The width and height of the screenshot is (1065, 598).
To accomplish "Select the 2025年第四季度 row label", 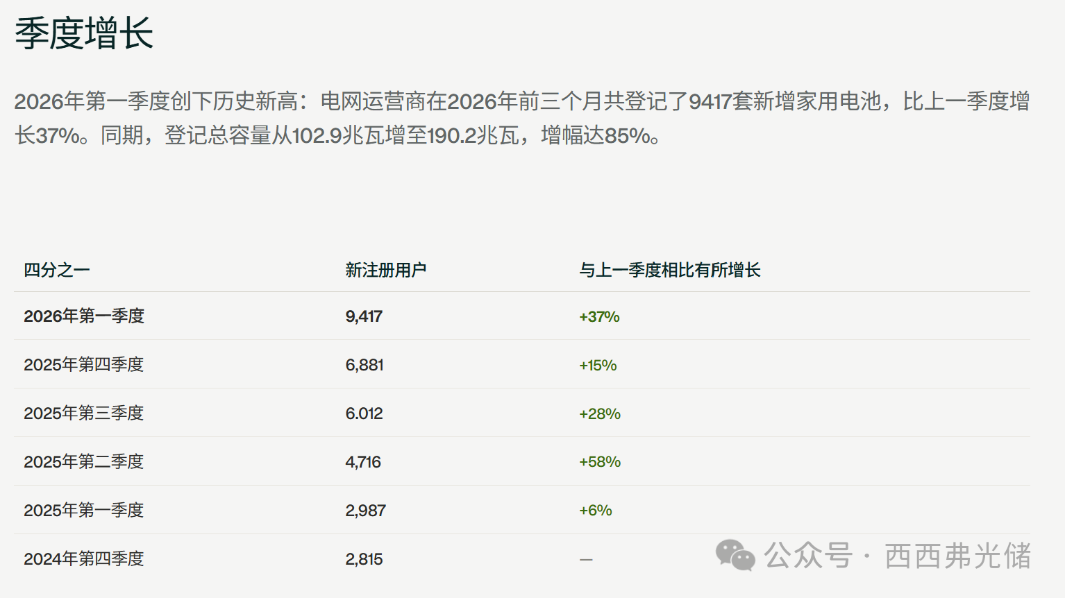I will tap(84, 365).
